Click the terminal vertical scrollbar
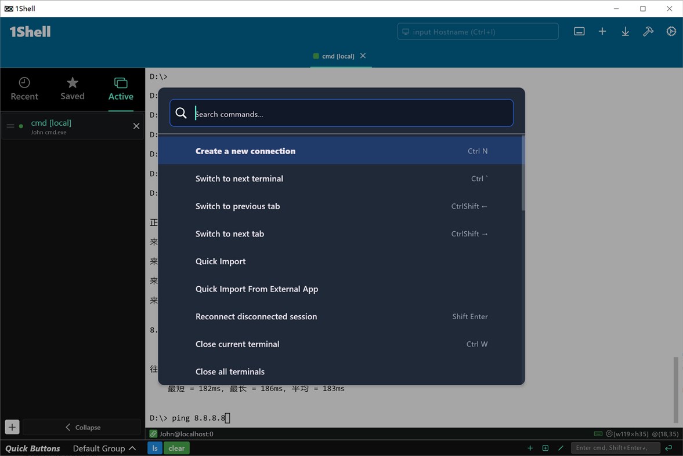 pyautogui.click(x=675, y=389)
